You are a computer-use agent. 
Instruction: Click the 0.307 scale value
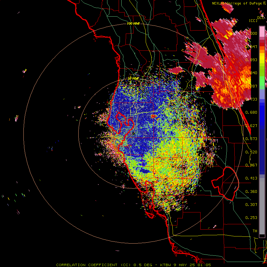point(251,204)
